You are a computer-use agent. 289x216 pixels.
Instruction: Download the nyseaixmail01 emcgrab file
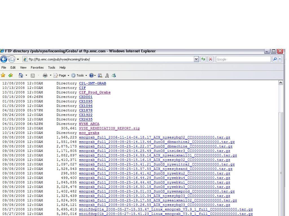(158, 155)
